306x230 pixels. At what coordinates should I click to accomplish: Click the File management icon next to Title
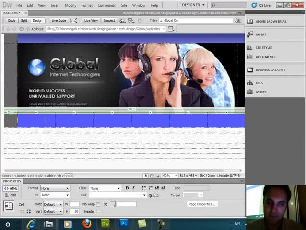(238, 21)
